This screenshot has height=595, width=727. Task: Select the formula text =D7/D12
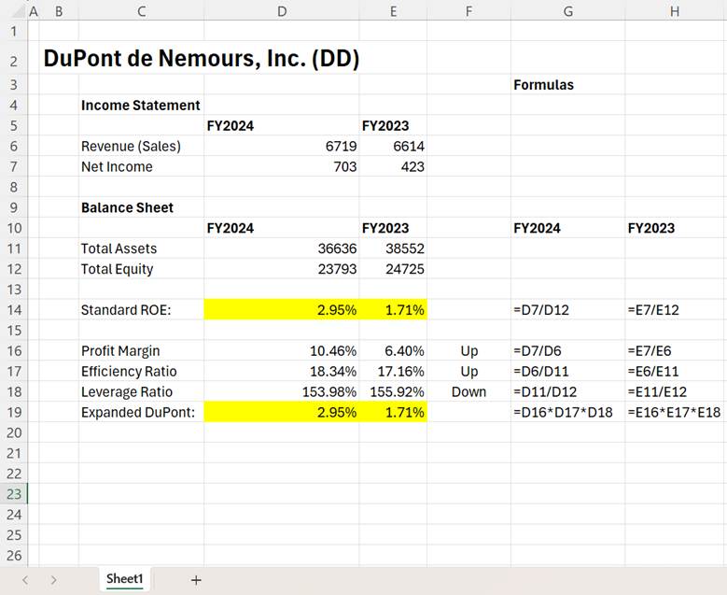click(541, 309)
